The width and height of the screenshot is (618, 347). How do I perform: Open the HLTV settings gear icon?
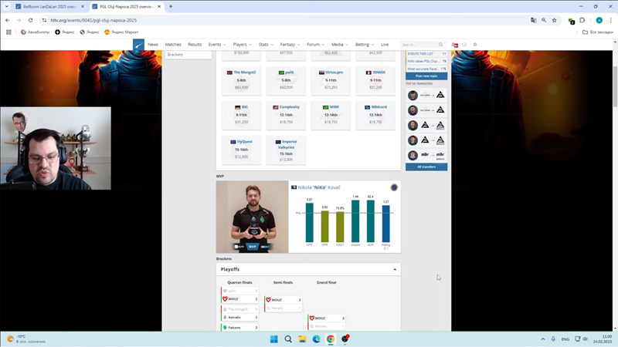point(475,45)
